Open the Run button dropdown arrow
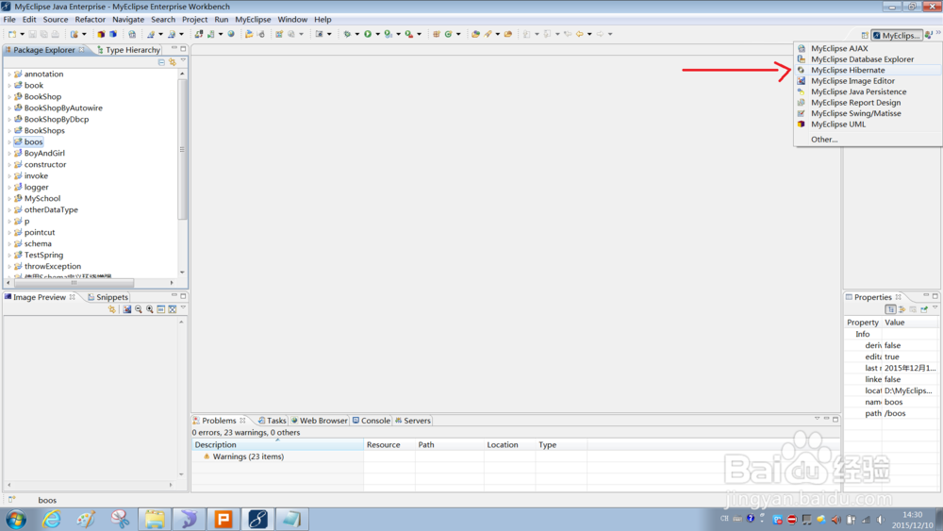 pyautogui.click(x=378, y=34)
